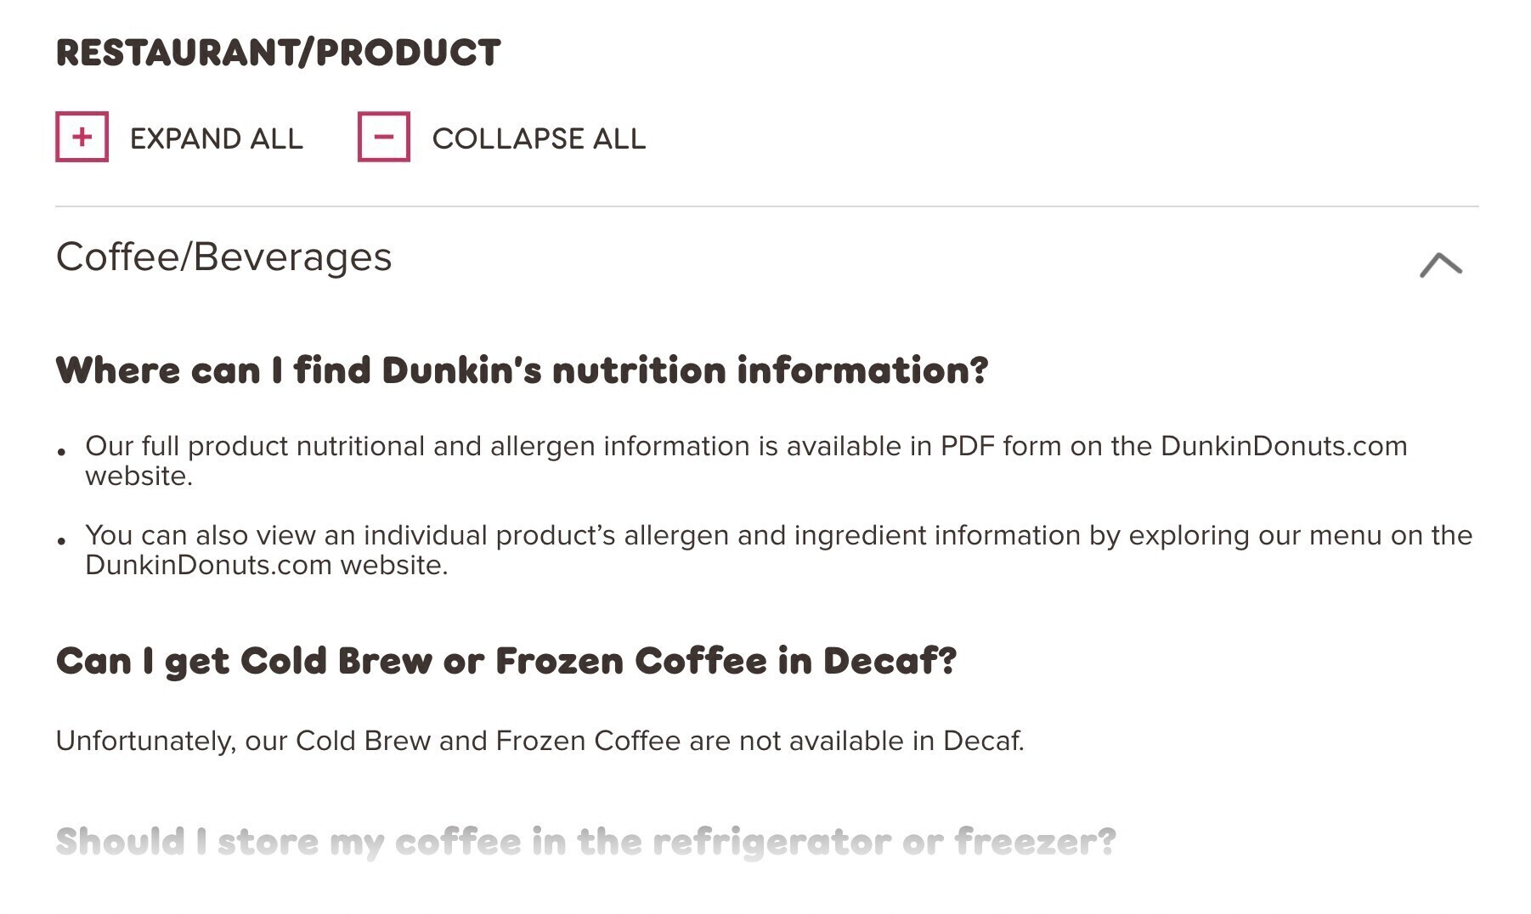Click the word Dunkin's in the nutrition question
Viewport: 1531px width, 914px height.
pos(461,370)
